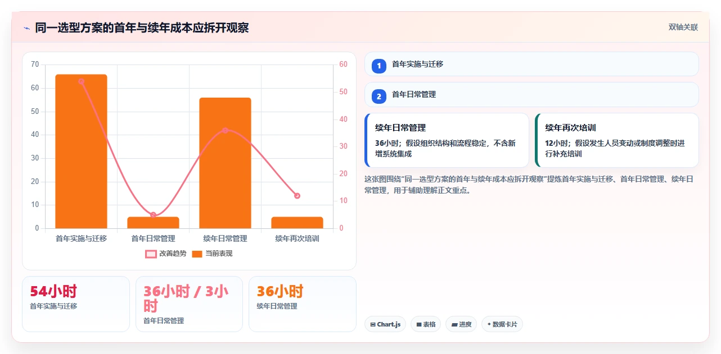Select the 续年再次培训 info card
This screenshot has height=354, width=721.
617,140
